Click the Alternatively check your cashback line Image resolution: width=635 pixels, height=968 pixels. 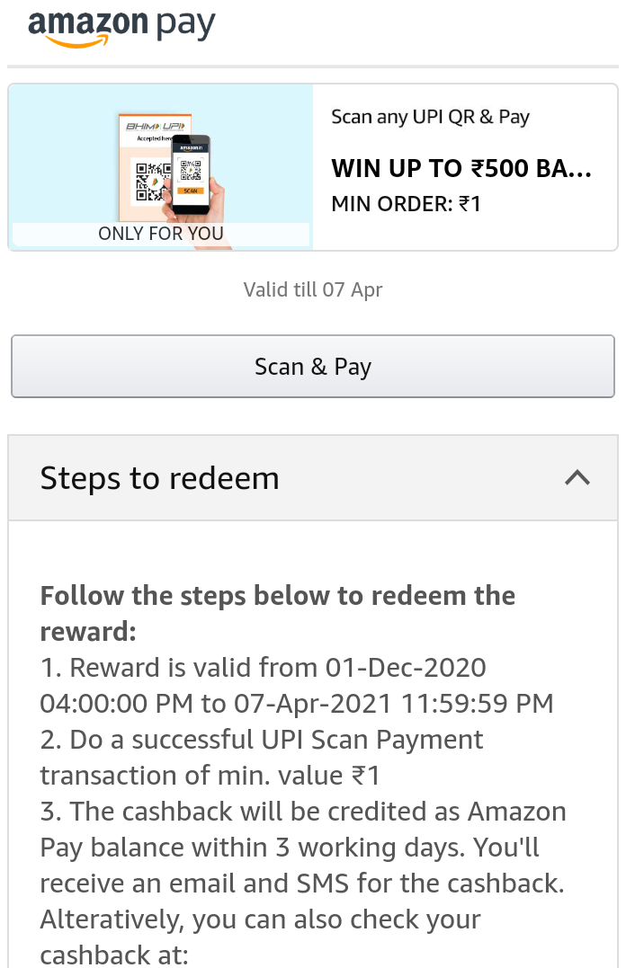pos(261,920)
